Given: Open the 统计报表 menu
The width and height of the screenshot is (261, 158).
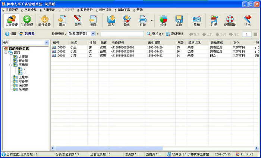Looking at the screenshot, I should pyautogui.click(x=103, y=10).
